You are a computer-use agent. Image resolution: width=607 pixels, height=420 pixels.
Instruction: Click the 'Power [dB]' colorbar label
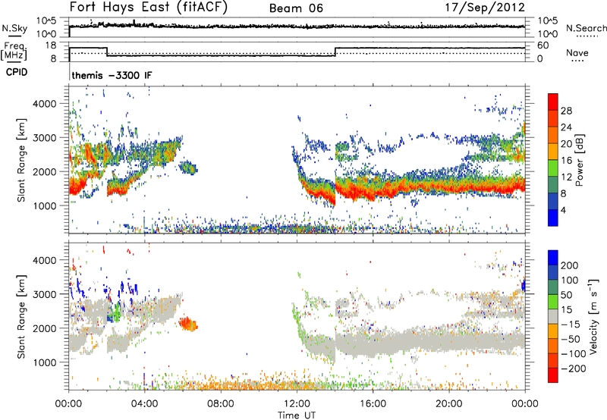[x=580, y=160]
